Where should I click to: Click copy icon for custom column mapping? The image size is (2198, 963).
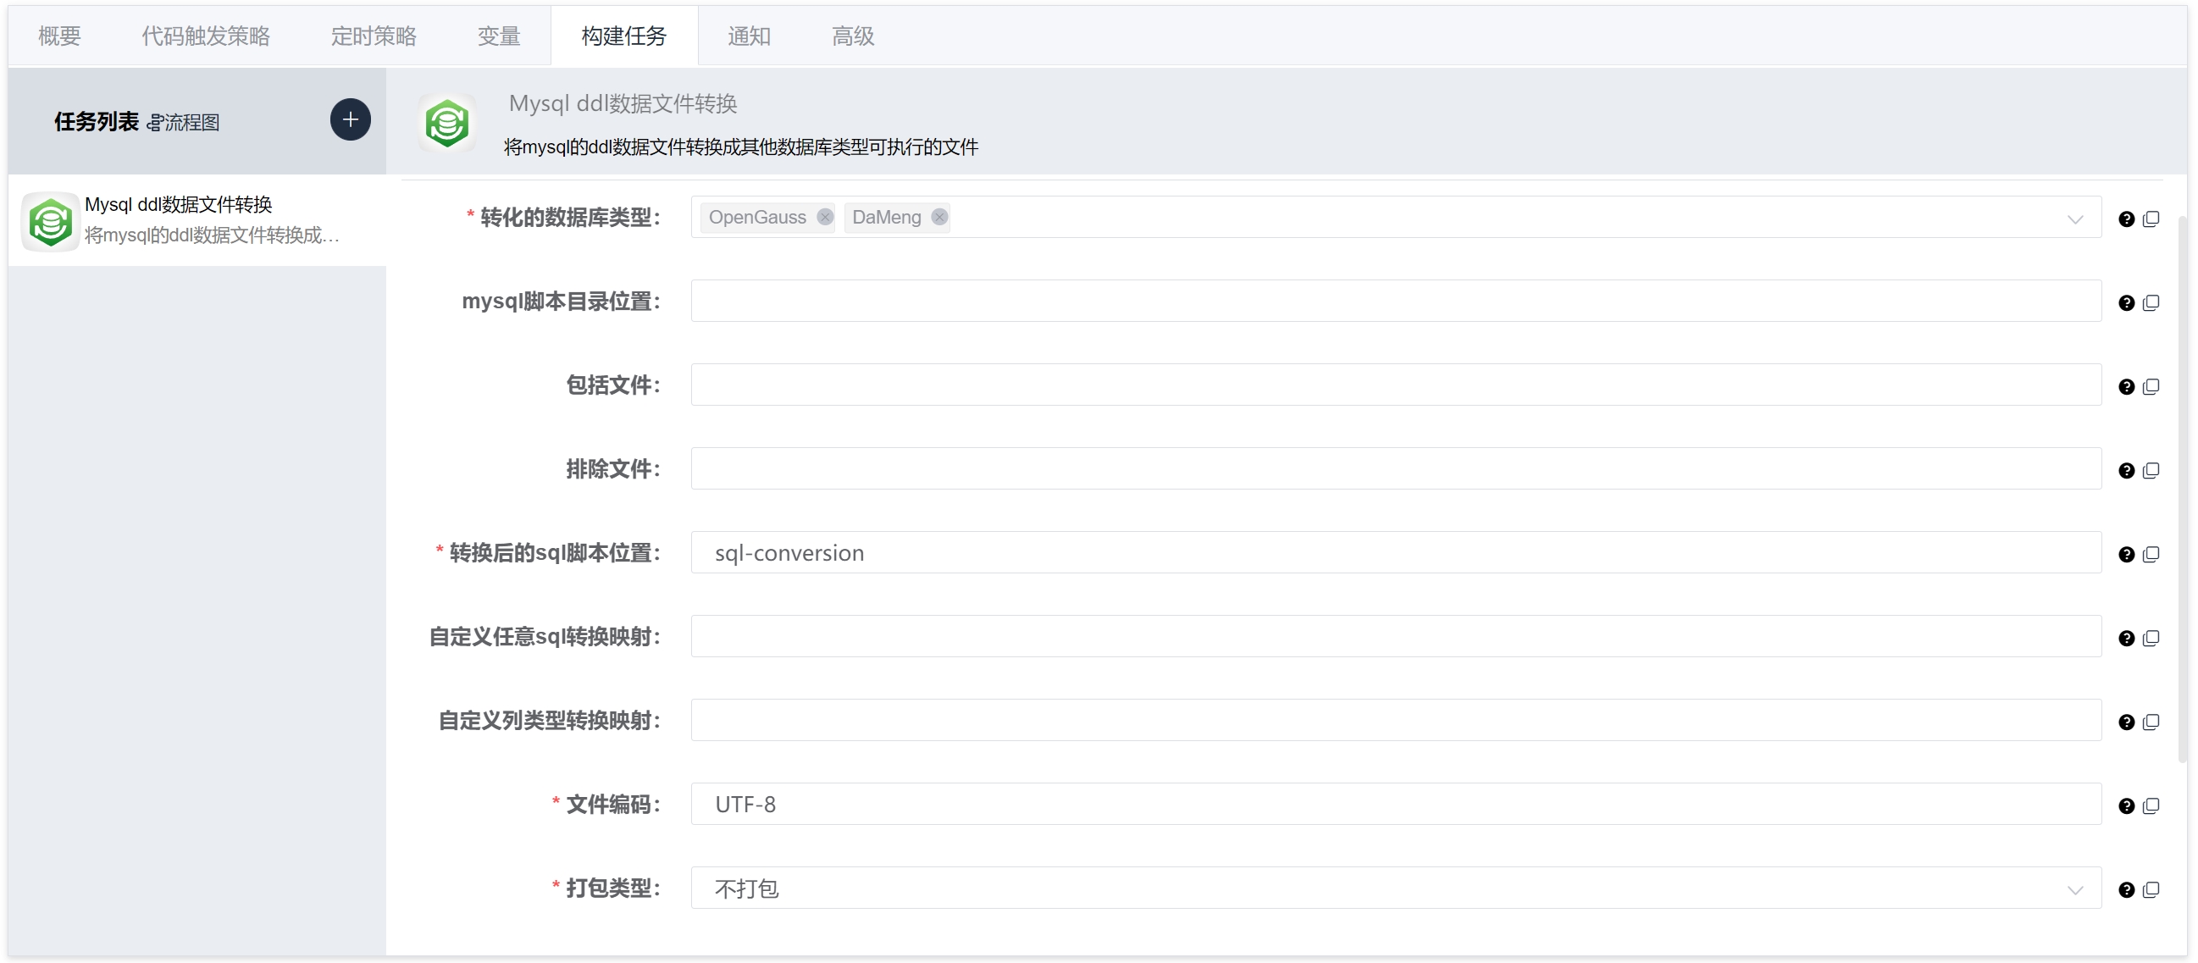point(2151,722)
